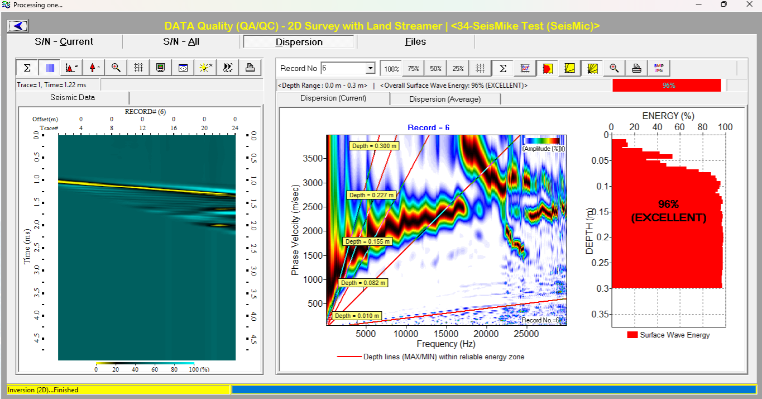762x399 pixels.
Task: Click the green monitor display icon
Action: coord(161,68)
